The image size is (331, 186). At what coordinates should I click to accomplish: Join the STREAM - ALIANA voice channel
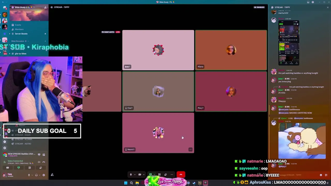[x=23, y=139]
